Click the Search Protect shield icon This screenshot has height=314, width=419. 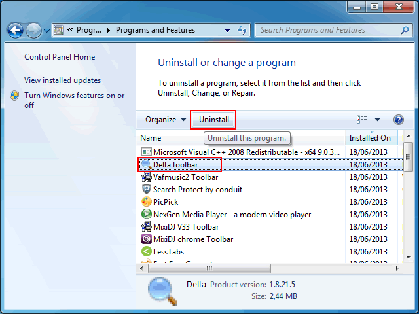click(146, 189)
